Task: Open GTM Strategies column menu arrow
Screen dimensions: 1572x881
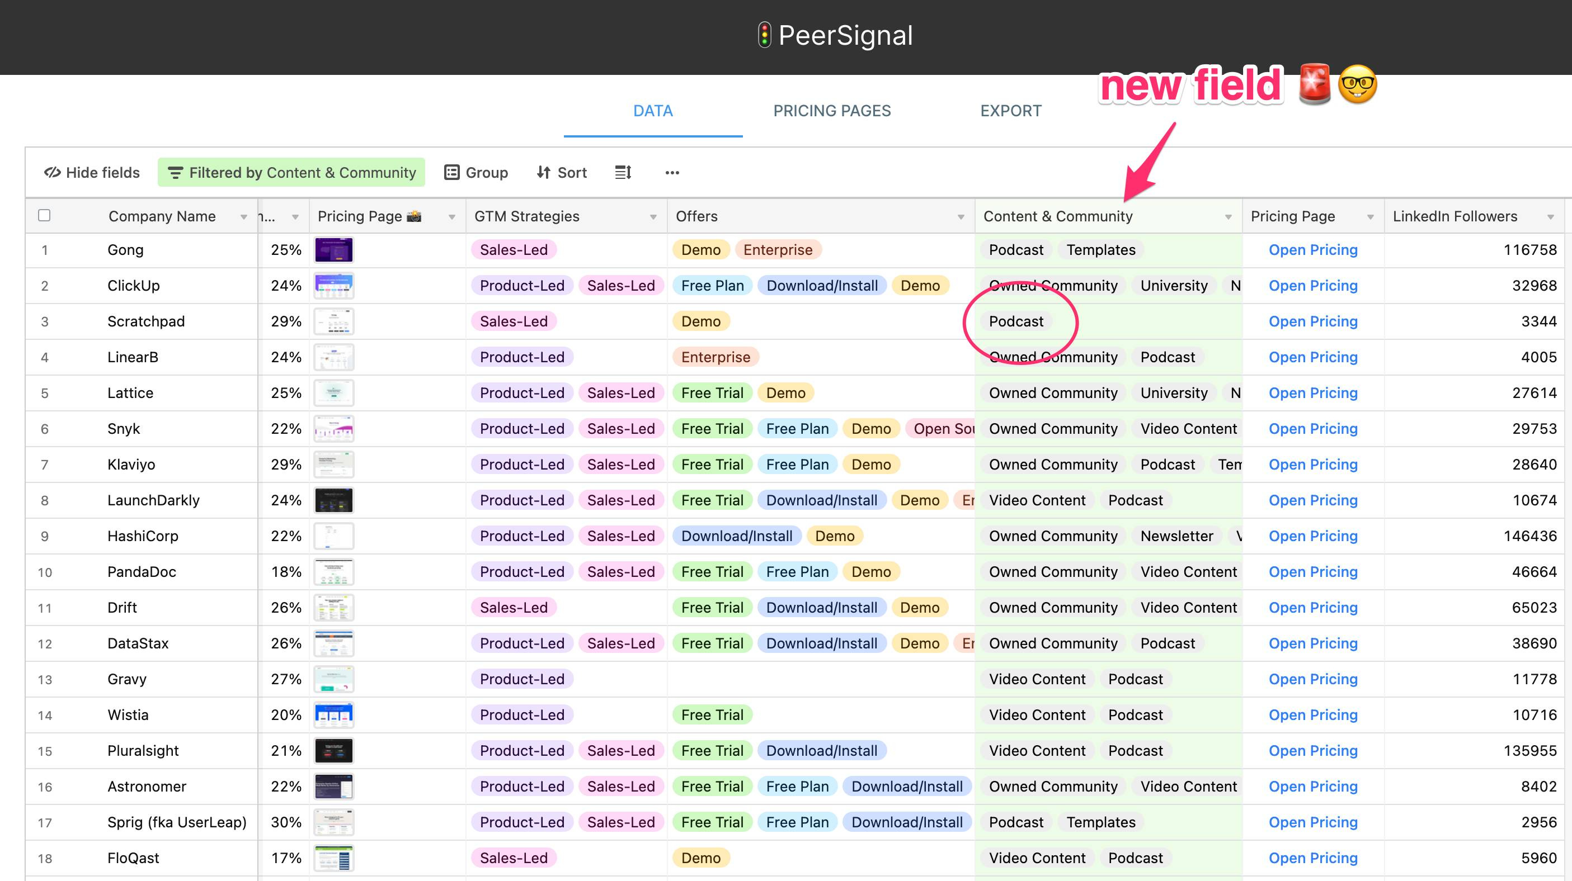Action: click(x=653, y=217)
